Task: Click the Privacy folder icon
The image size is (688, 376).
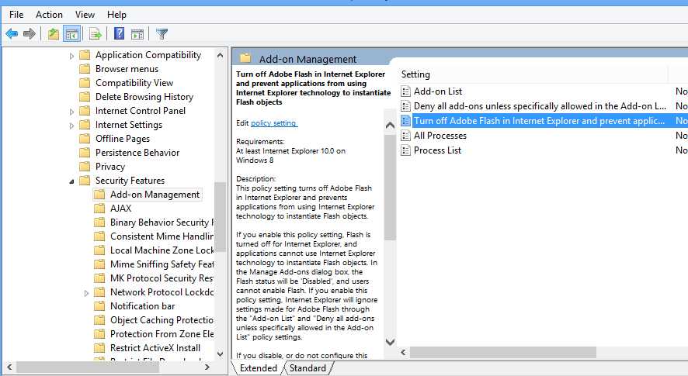Action: 85,167
